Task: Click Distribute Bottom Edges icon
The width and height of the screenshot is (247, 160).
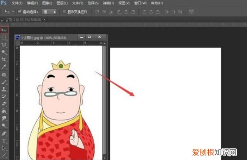Action: 158,12
